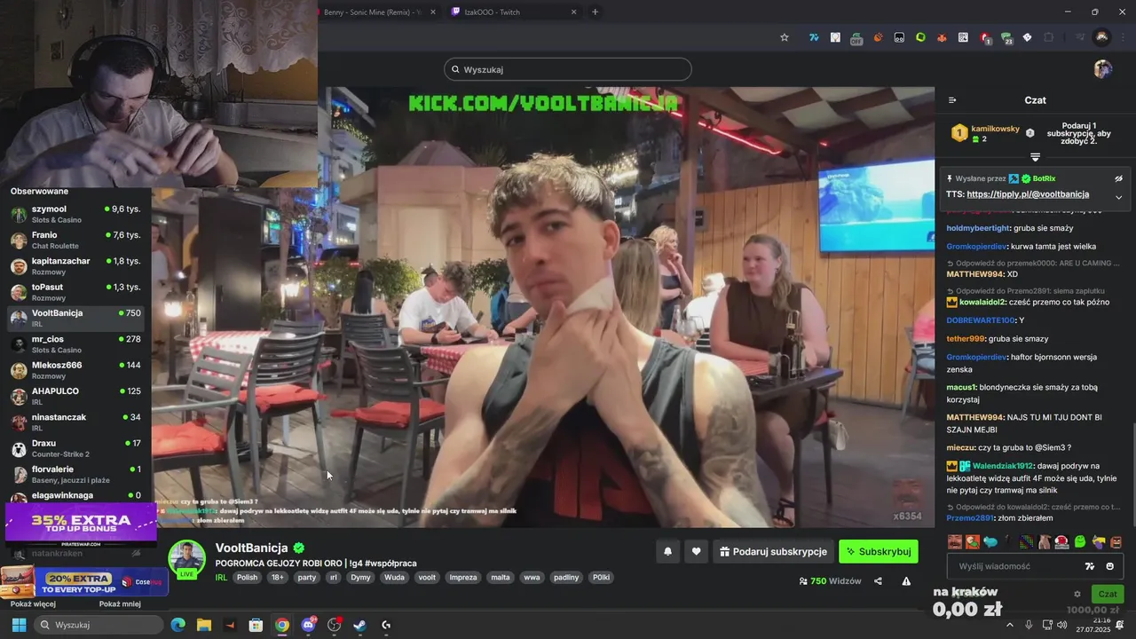
Task: Report stream with warning triangle icon
Action: (x=906, y=581)
